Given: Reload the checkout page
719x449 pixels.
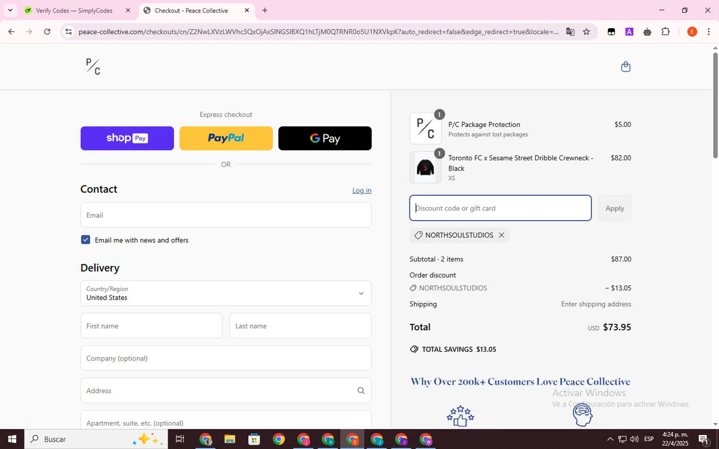Looking at the screenshot, I should pyautogui.click(x=47, y=32).
